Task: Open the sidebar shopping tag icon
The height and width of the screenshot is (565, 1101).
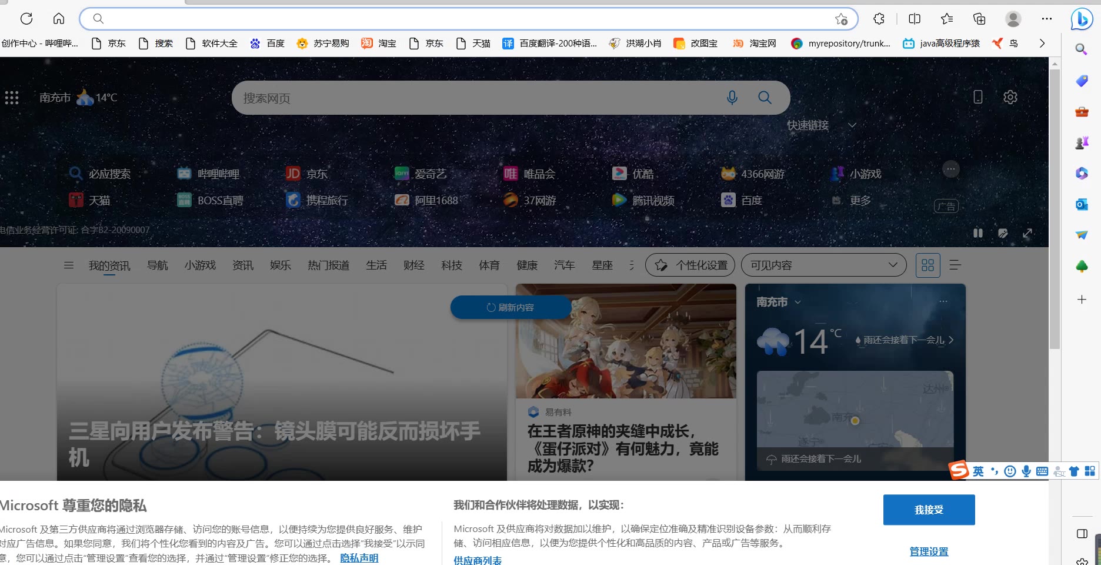Action: 1082,81
